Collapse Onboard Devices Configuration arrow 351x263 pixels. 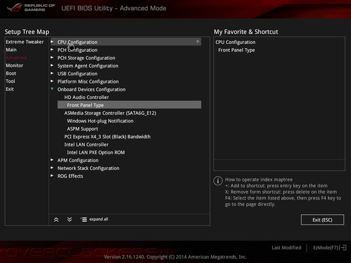coord(52,89)
